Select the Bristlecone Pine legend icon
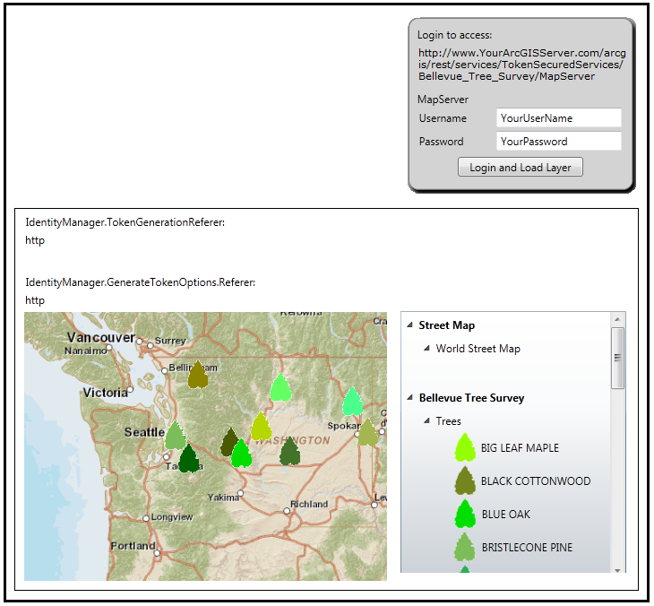This screenshot has width=654, height=606. point(465,547)
